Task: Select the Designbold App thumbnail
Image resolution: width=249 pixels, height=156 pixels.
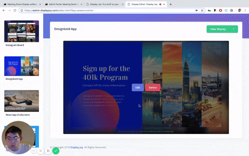Action: [x=22, y=66]
